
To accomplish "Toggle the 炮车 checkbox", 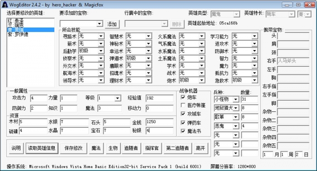I will click(x=183, y=97).
